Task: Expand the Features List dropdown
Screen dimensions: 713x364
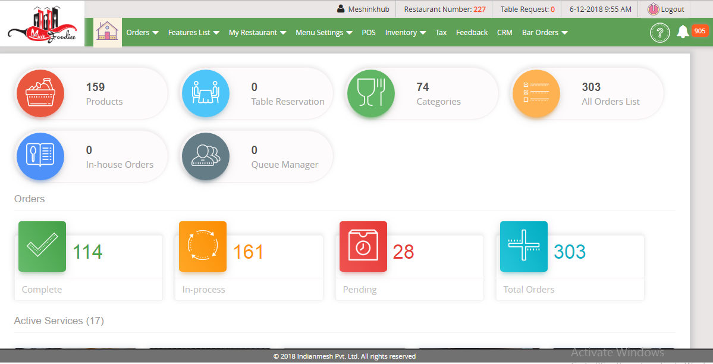Action: coord(193,33)
